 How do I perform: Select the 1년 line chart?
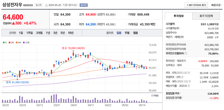pyautogui.click(x=48, y=33)
